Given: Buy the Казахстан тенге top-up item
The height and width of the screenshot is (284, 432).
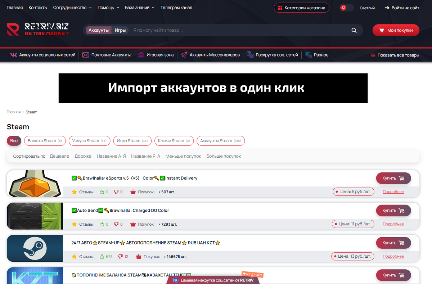Looking at the screenshot, I should click(x=393, y=275).
